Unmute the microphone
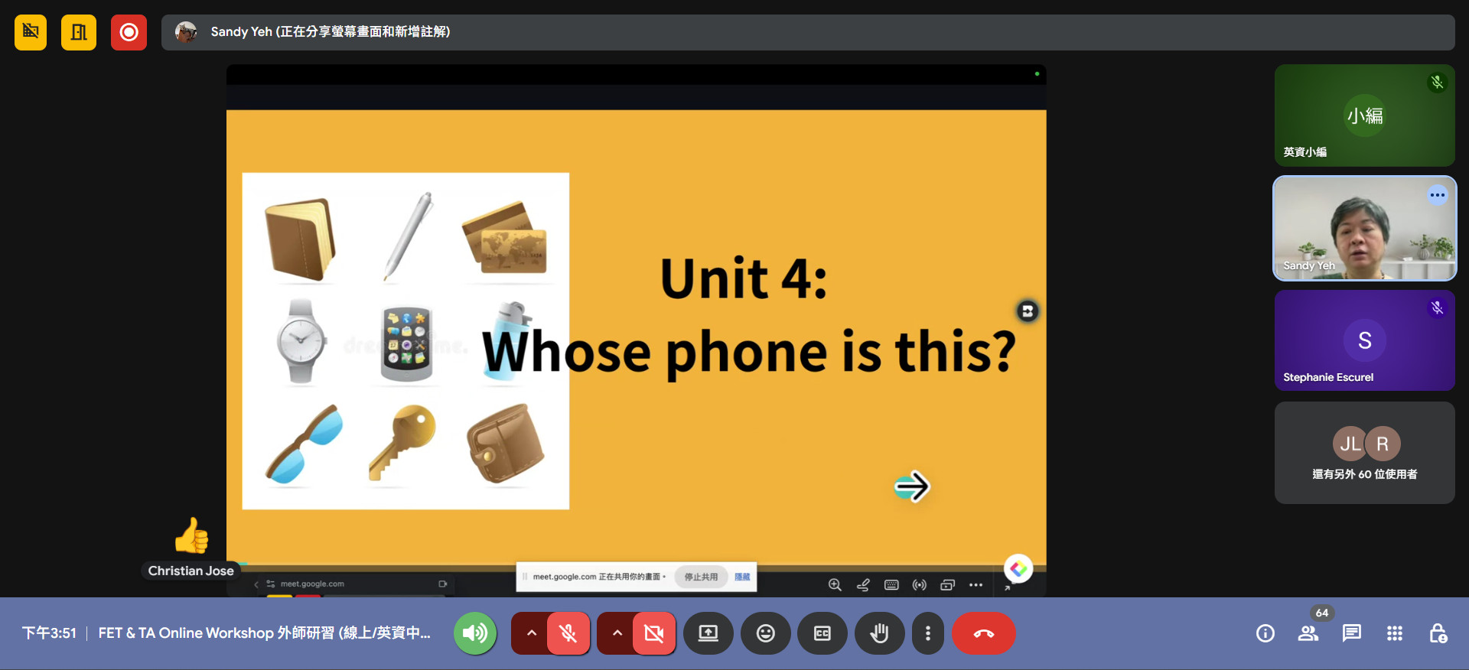1469x670 pixels. [x=568, y=633]
